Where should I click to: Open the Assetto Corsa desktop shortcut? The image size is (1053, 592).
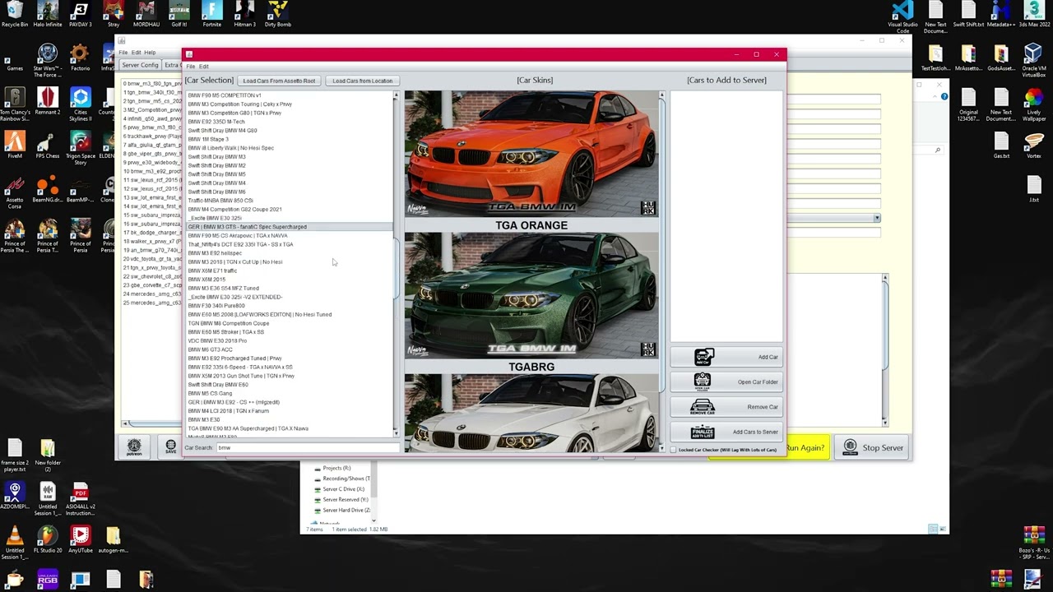pyautogui.click(x=15, y=192)
